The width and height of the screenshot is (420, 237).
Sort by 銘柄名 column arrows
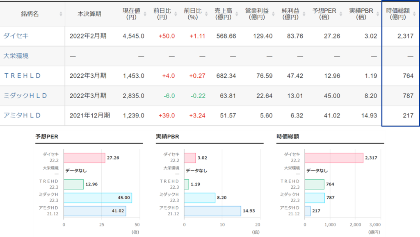tap(61, 14)
